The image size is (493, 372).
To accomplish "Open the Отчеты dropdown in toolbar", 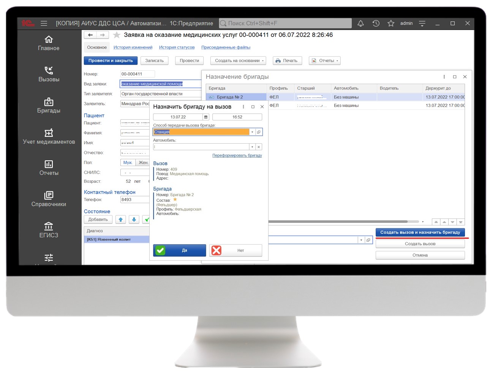I will pyautogui.click(x=325, y=60).
